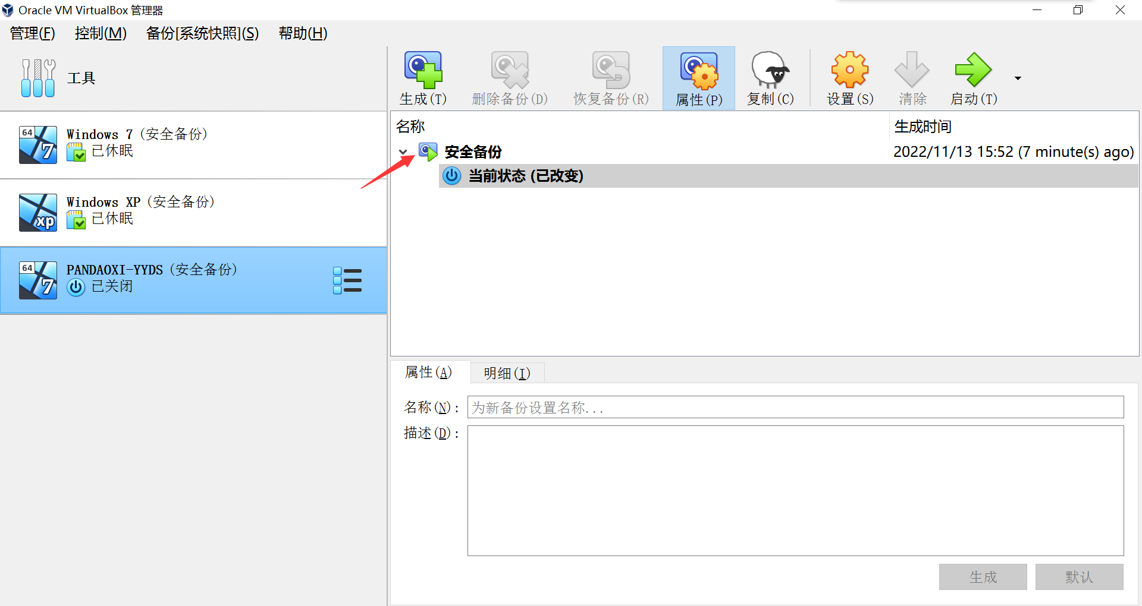This screenshot has height=606, width=1142.
Task: Open the list menu icon on PANDAOXI-YYDS
Action: (347, 280)
